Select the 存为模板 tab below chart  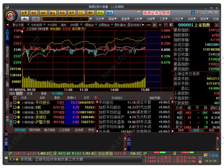tap(58, 93)
